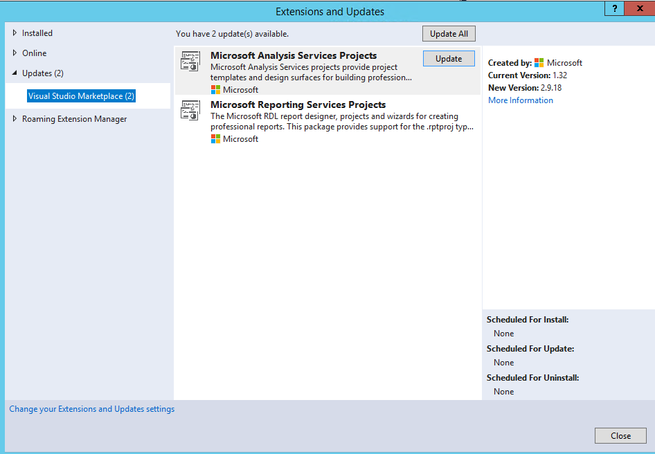Open the help icon in title bar
Image resolution: width=655 pixels, height=454 pixels.
(614, 8)
